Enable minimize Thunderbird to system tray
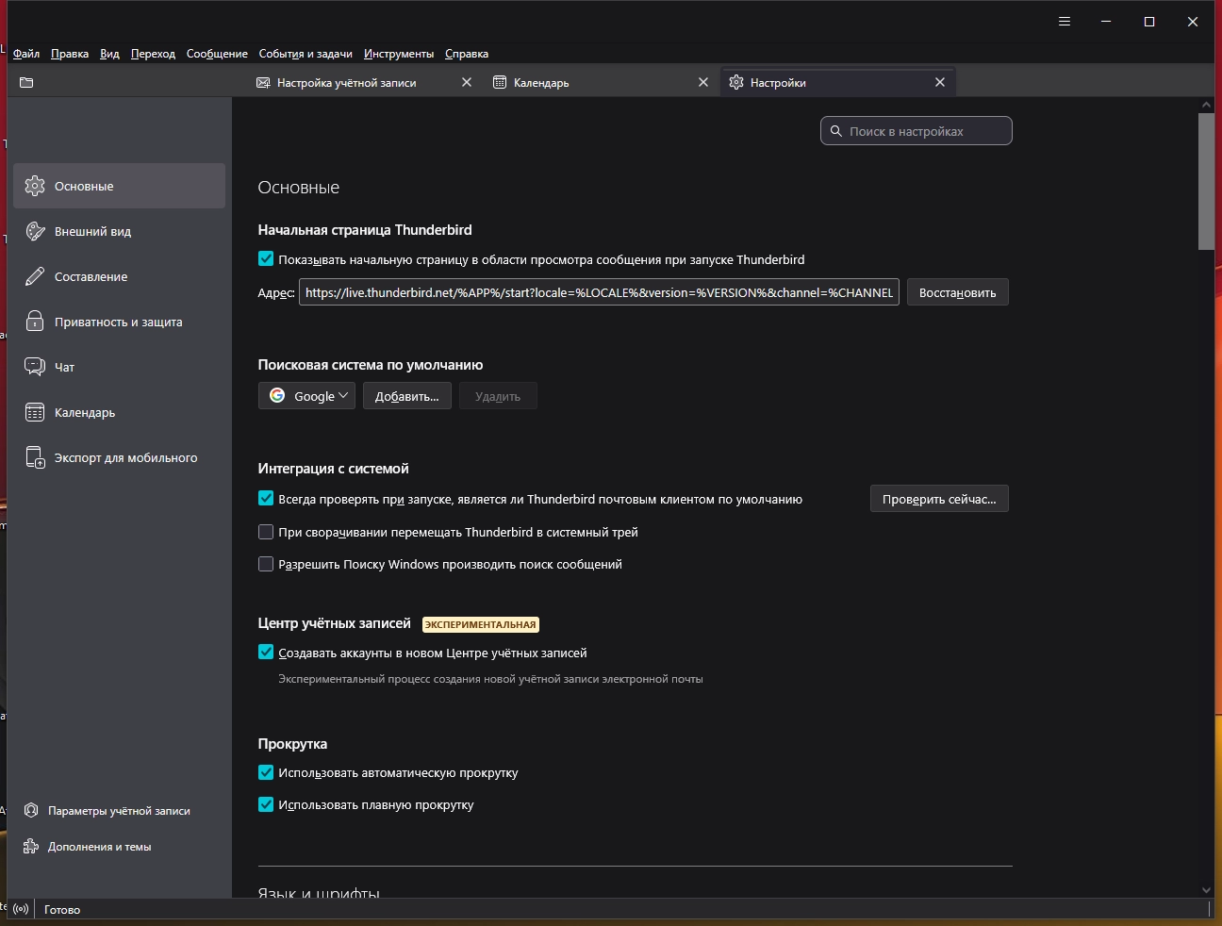The height and width of the screenshot is (926, 1222). (266, 532)
